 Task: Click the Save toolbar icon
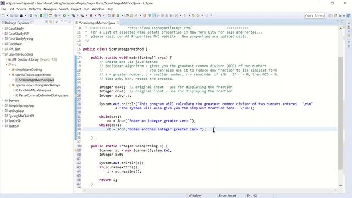click(12, 15)
